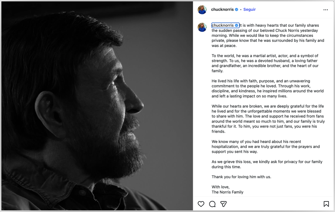
Task: Click the paragraph starting "While our hearts are broken"
Action: coord(268,119)
